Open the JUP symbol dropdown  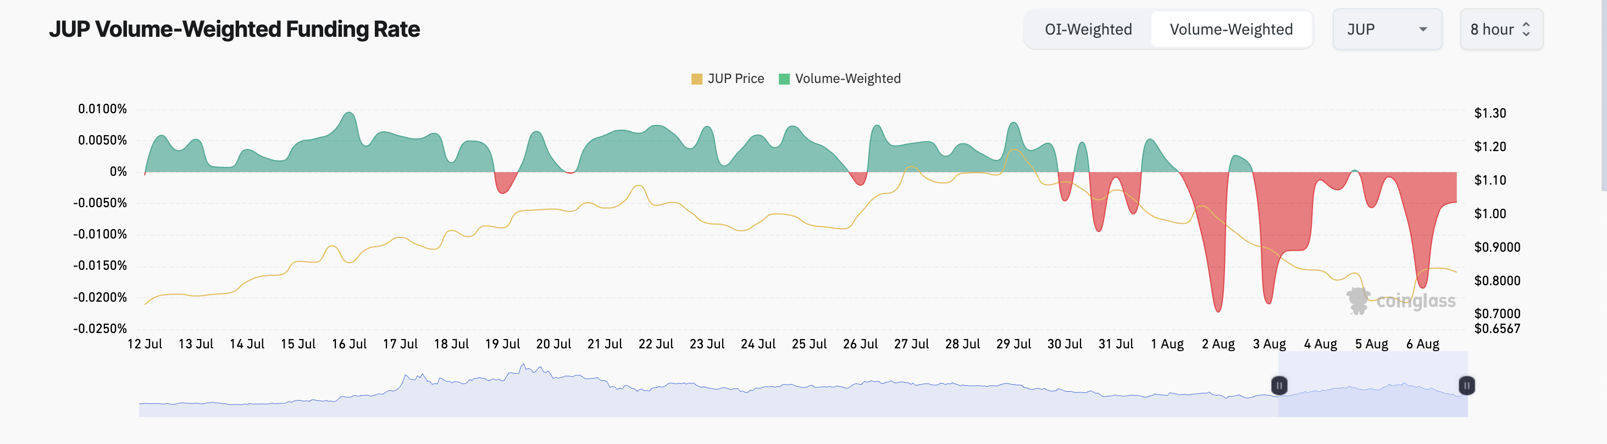1387,29
